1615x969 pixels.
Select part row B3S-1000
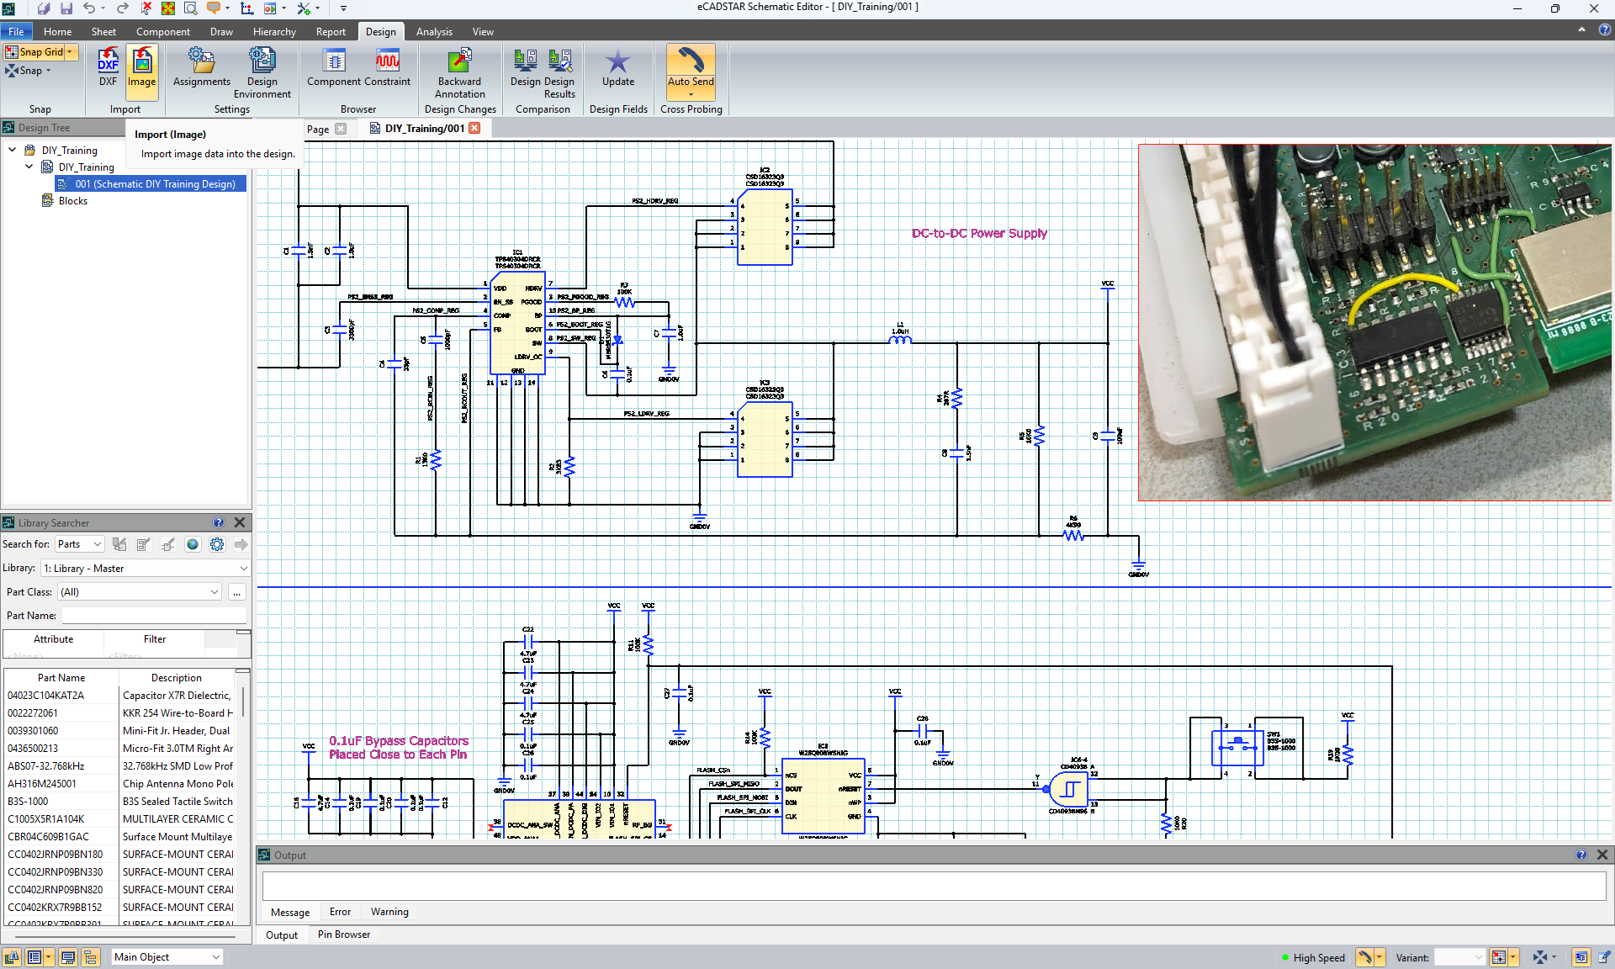coord(119,801)
